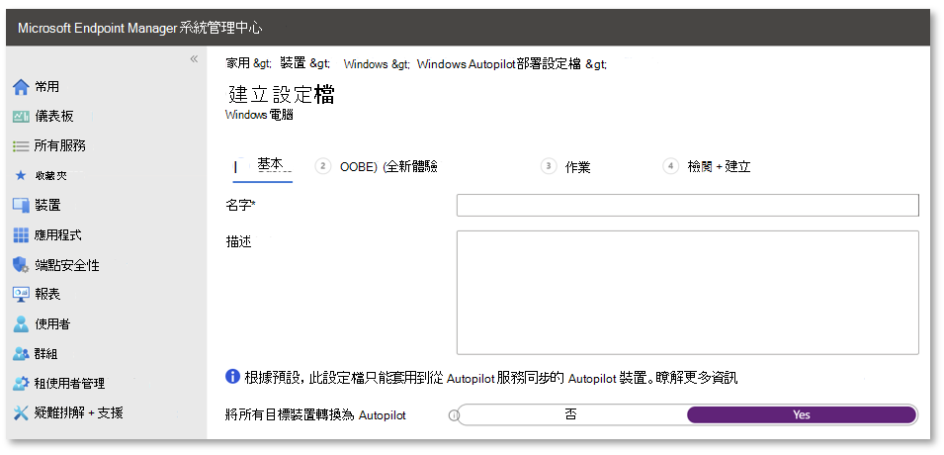Select 租使用者管理 text in sidebar

coord(70,383)
